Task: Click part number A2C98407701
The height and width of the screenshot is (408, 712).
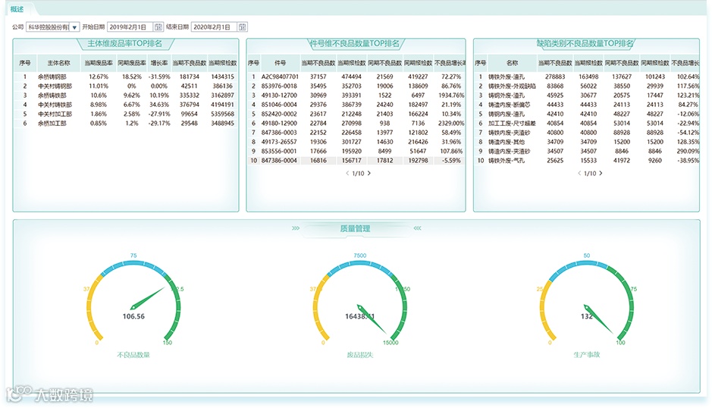Action: (280, 77)
